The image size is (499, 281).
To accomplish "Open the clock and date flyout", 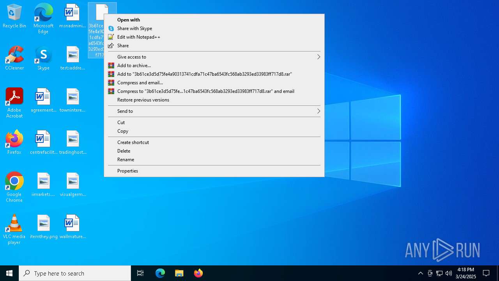I will (465, 273).
